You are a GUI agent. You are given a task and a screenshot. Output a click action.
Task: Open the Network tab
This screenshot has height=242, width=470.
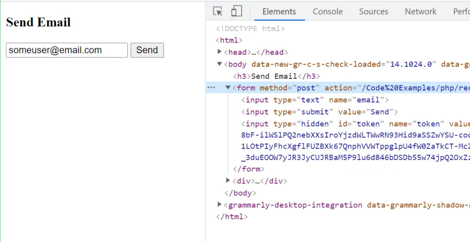click(420, 11)
